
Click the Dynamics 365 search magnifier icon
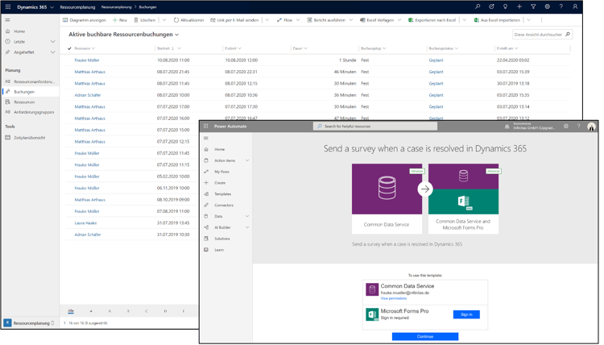tap(478, 6)
